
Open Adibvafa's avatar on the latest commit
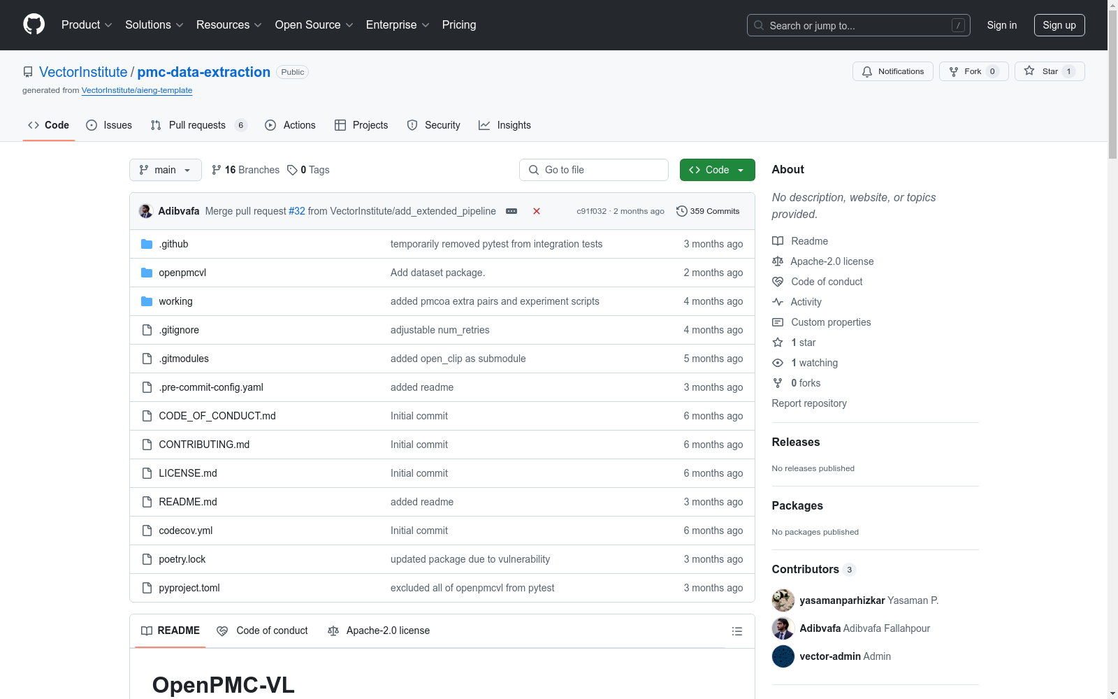(x=146, y=211)
